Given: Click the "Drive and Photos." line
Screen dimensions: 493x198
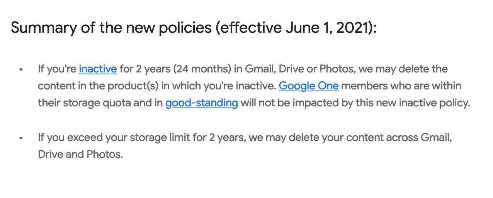Looking at the screenshot, I should tap(80, 154).
